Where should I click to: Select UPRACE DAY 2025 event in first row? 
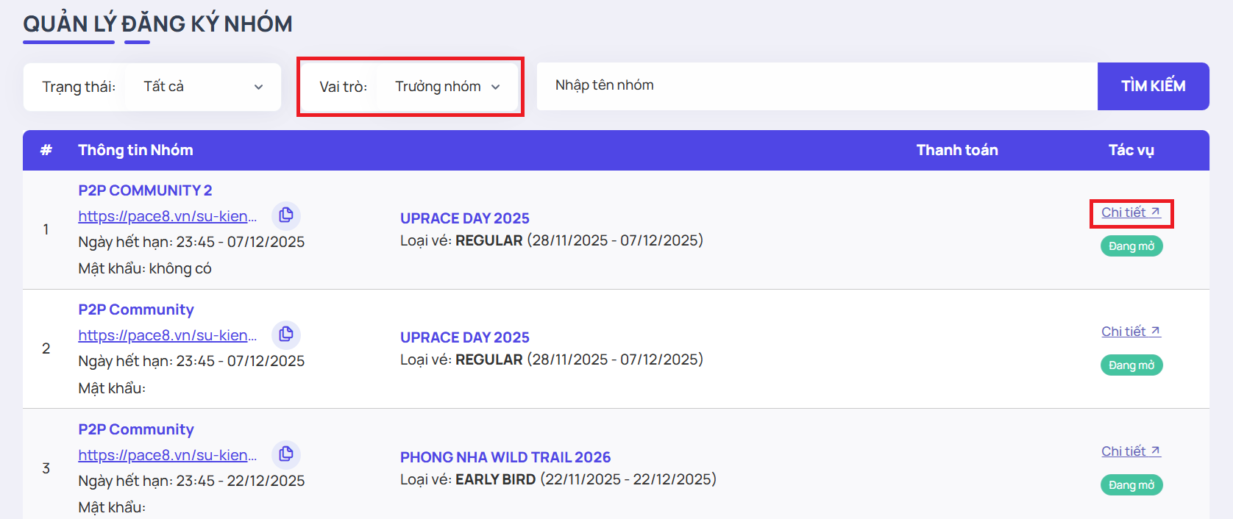pyautogui.click(x=464, y=218)
